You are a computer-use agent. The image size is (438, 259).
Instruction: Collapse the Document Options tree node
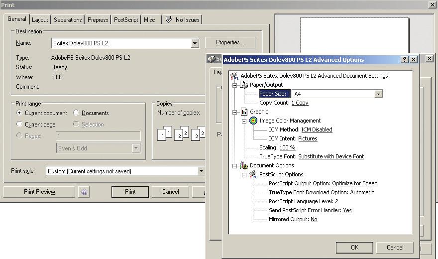click(x=234, y=166)
